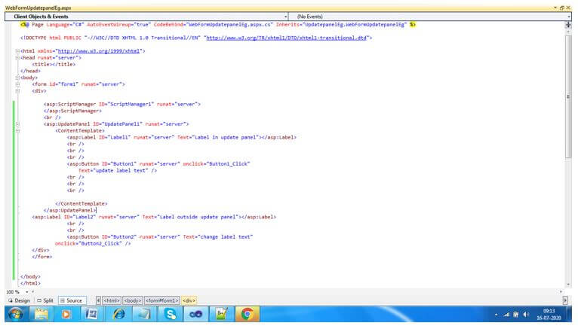Image resolution: width=578 pixels, height=329 pixels.
Task: Click the editor split handle icon
Action: coord(568,25)
